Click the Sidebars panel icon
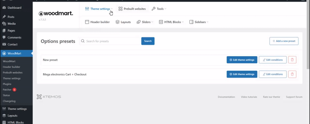The height and width of the screenshot is (124, 310). (191, 22)
